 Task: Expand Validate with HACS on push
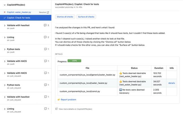(5, 61)
